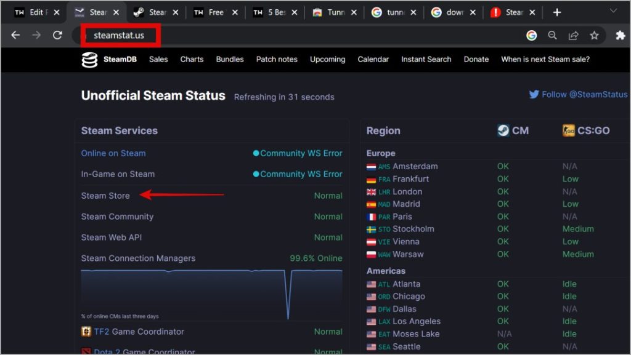Open the tab search chevron dropdown
The height and width of the screenshot is (355, 631).
point(613,11)
